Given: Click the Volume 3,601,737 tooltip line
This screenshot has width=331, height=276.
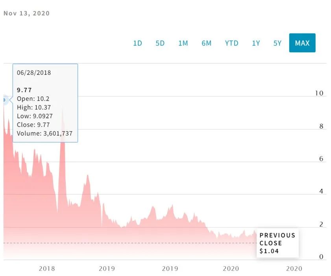Looking at the screenshot, I should pos(44,133).
